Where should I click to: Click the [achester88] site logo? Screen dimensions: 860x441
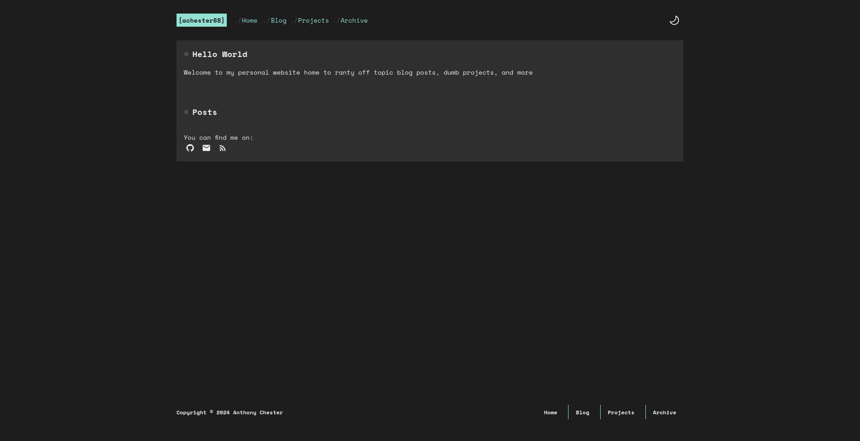tap(201, 20)
